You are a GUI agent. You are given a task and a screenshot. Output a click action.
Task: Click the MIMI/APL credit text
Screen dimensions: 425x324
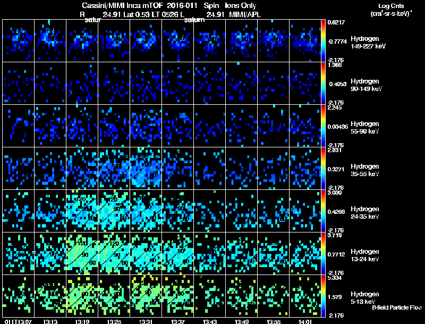coord(245,14)
